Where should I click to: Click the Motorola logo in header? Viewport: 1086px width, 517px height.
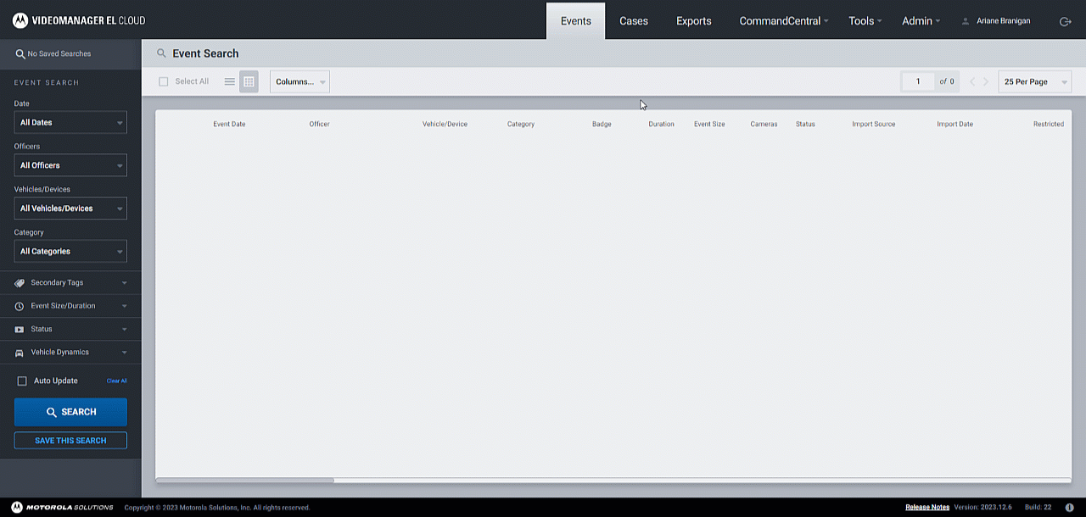coord(20,20)
